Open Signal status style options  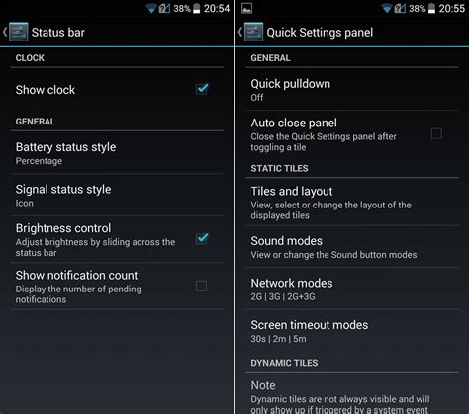117,195
